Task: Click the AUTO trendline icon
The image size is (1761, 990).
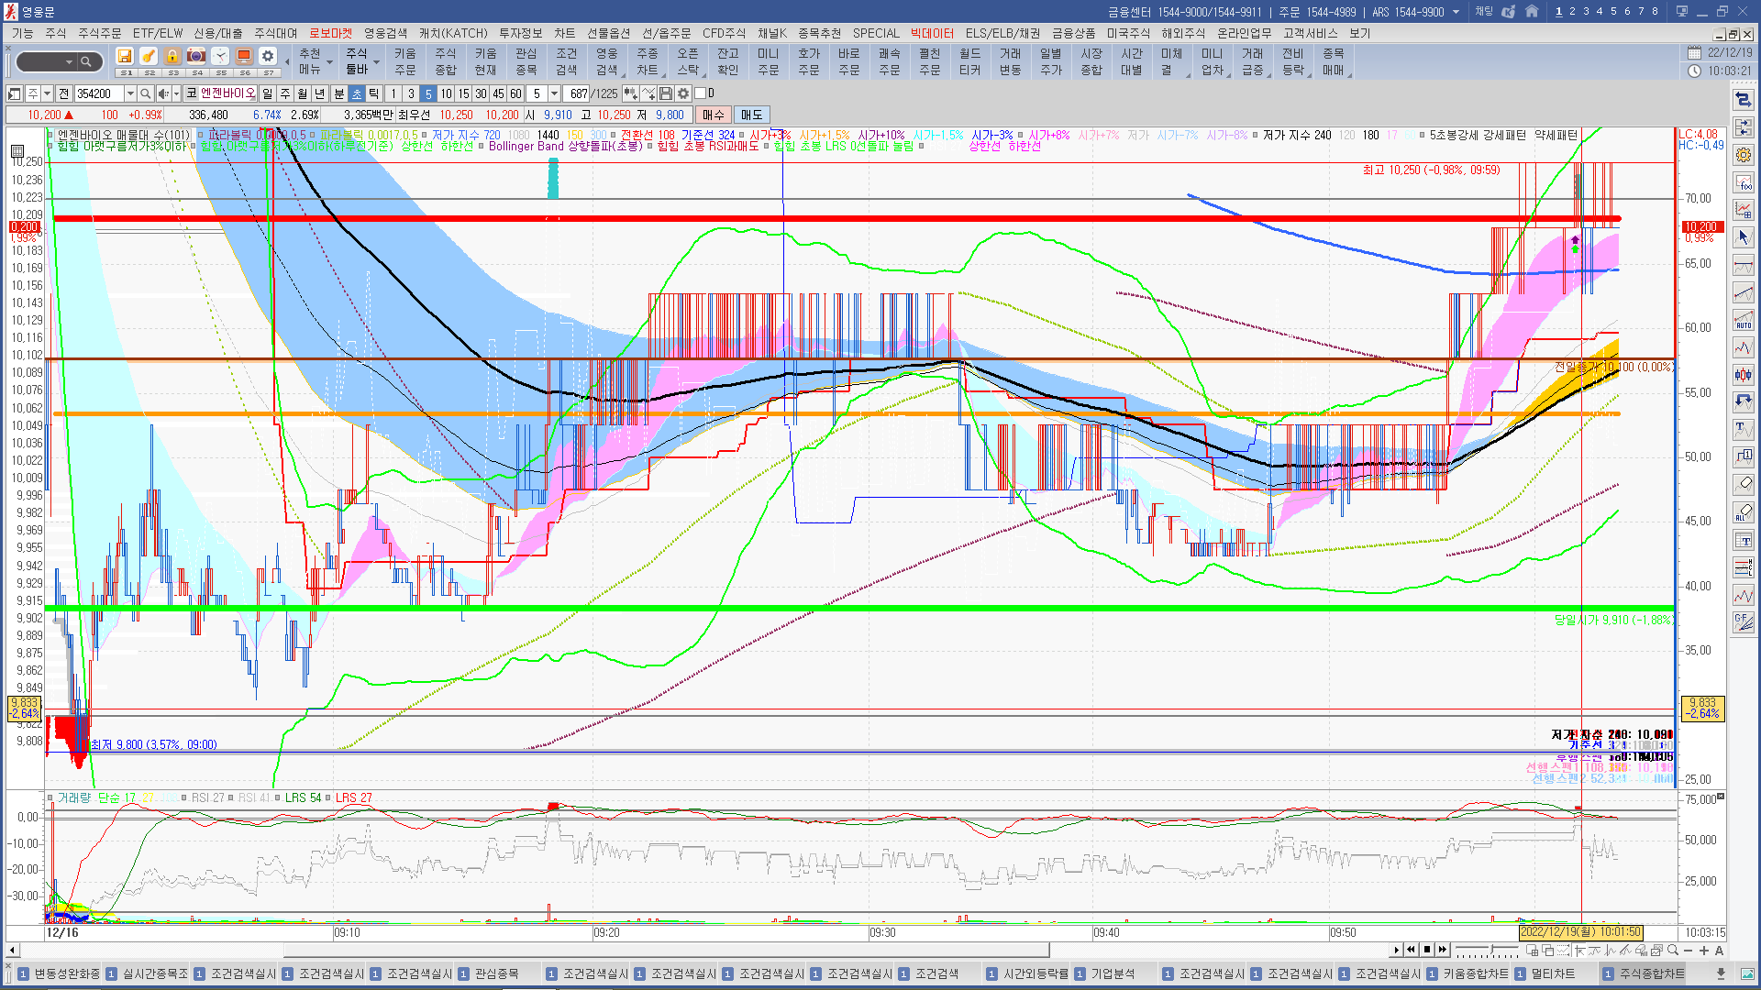Action: coord(1744,320)
